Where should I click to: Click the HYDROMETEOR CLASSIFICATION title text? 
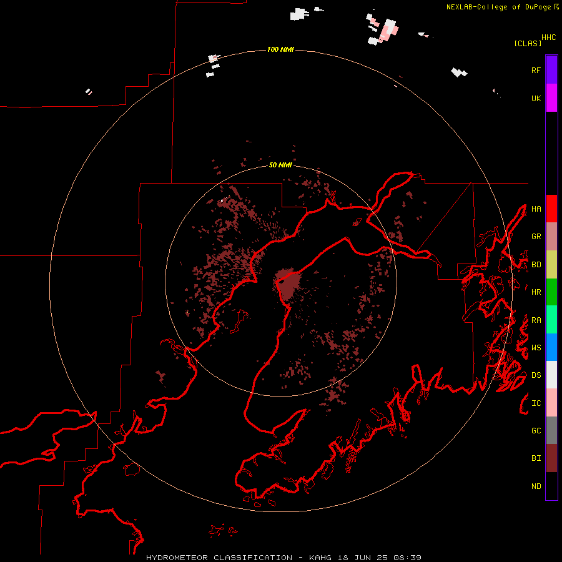(219, 558)
